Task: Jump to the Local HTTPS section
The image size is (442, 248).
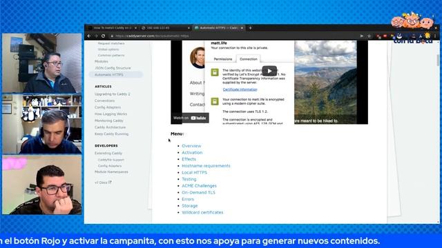Action: [x=194, y=172]
